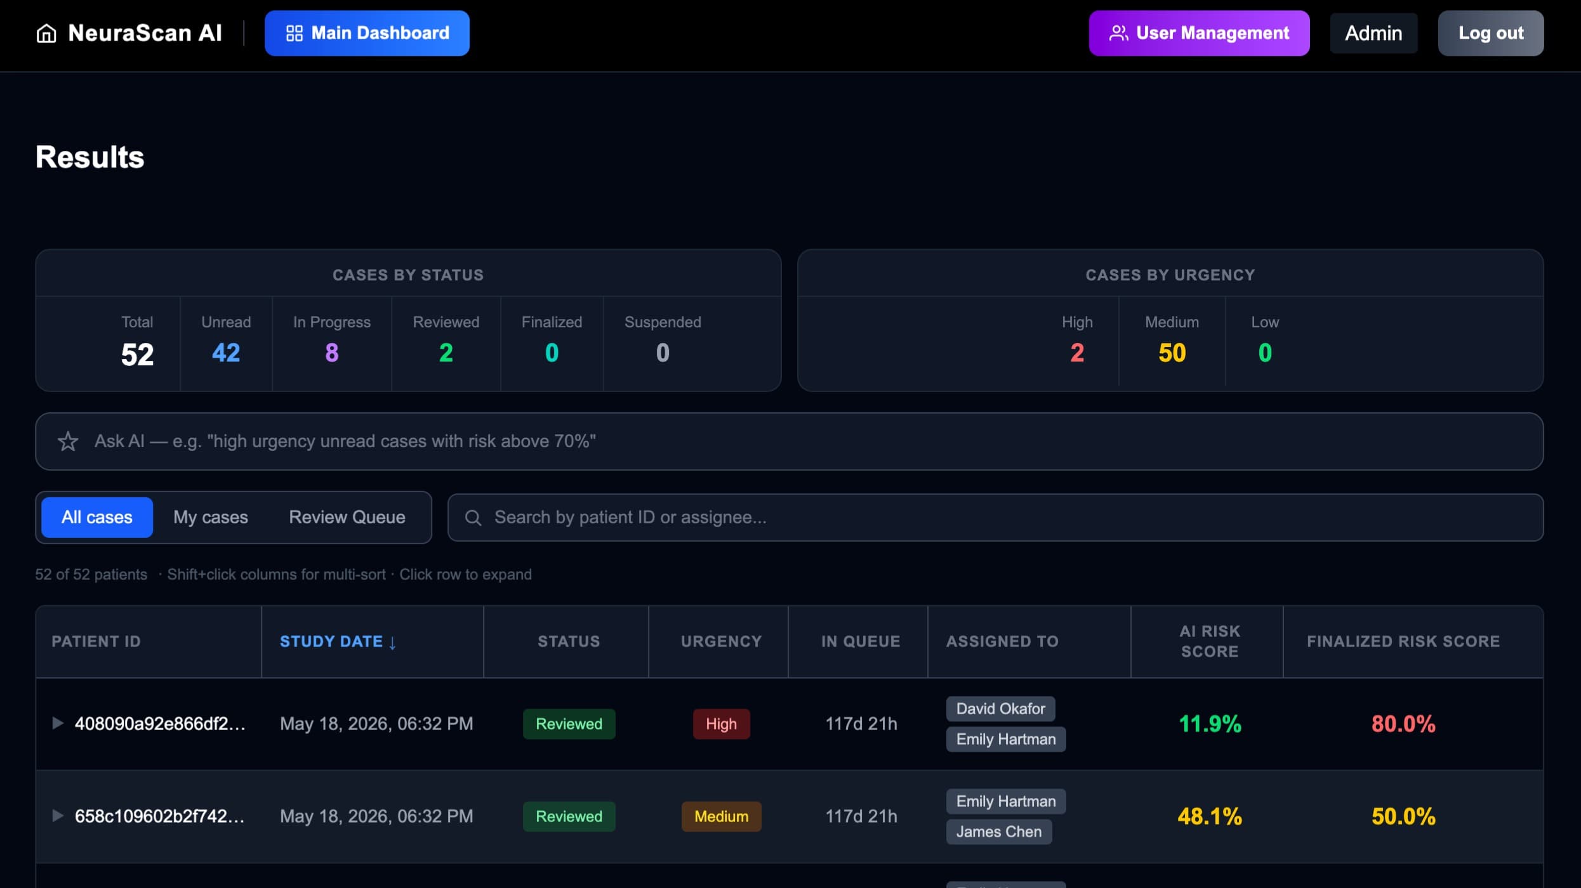Viewport: 1581px width, 888px height.
Task: Click the "52 of 52 patients" count text
Action: [x=91, y=575]
